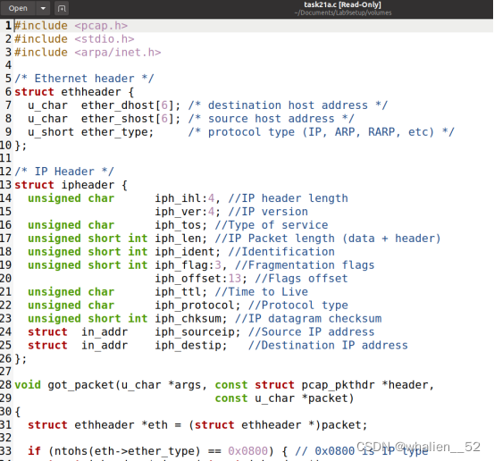Screen dimensions: 494x461
Task: Click 'got_packet' function name on line 28
Action: tap(81, 385)
